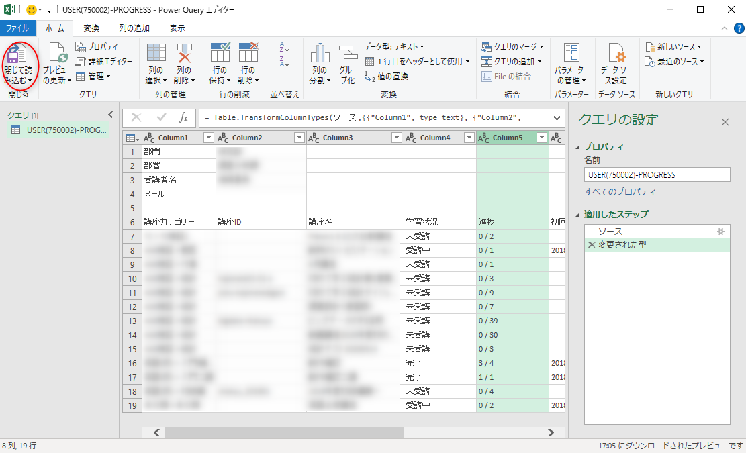Click 値の置換 replace values

coord(386,76)
